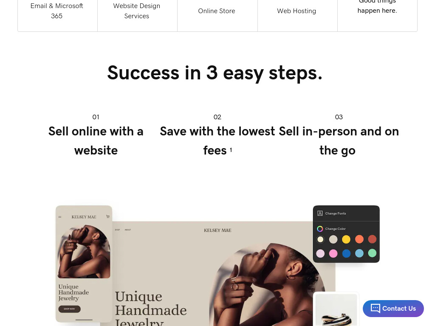Click the chat icon in Contact Us
Image resolution: width=435 pixels, height=326 pixels.
tap(376, 308)
